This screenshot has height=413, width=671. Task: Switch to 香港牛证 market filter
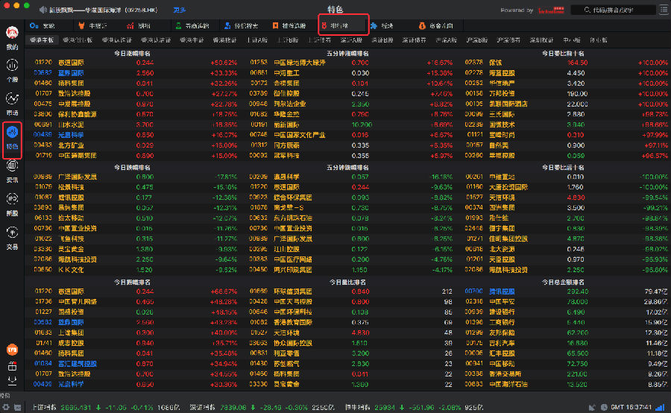click(x=192, y=40)
